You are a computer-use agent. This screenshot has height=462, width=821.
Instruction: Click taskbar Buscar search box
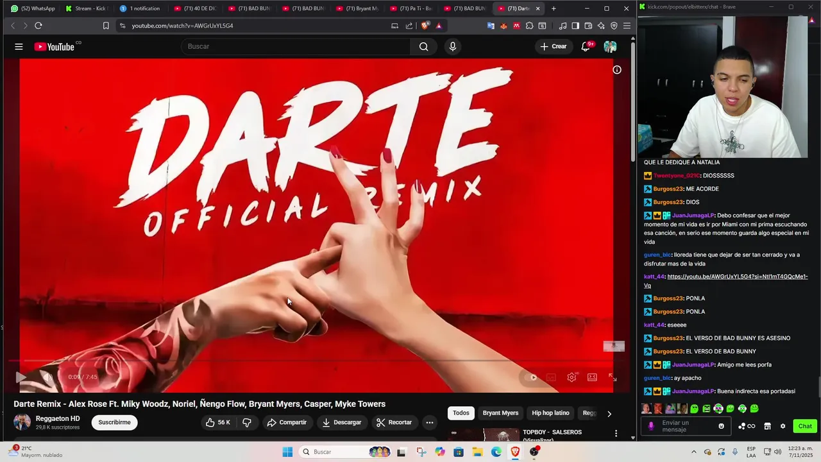pyautogui.click(x=345, y=452)
